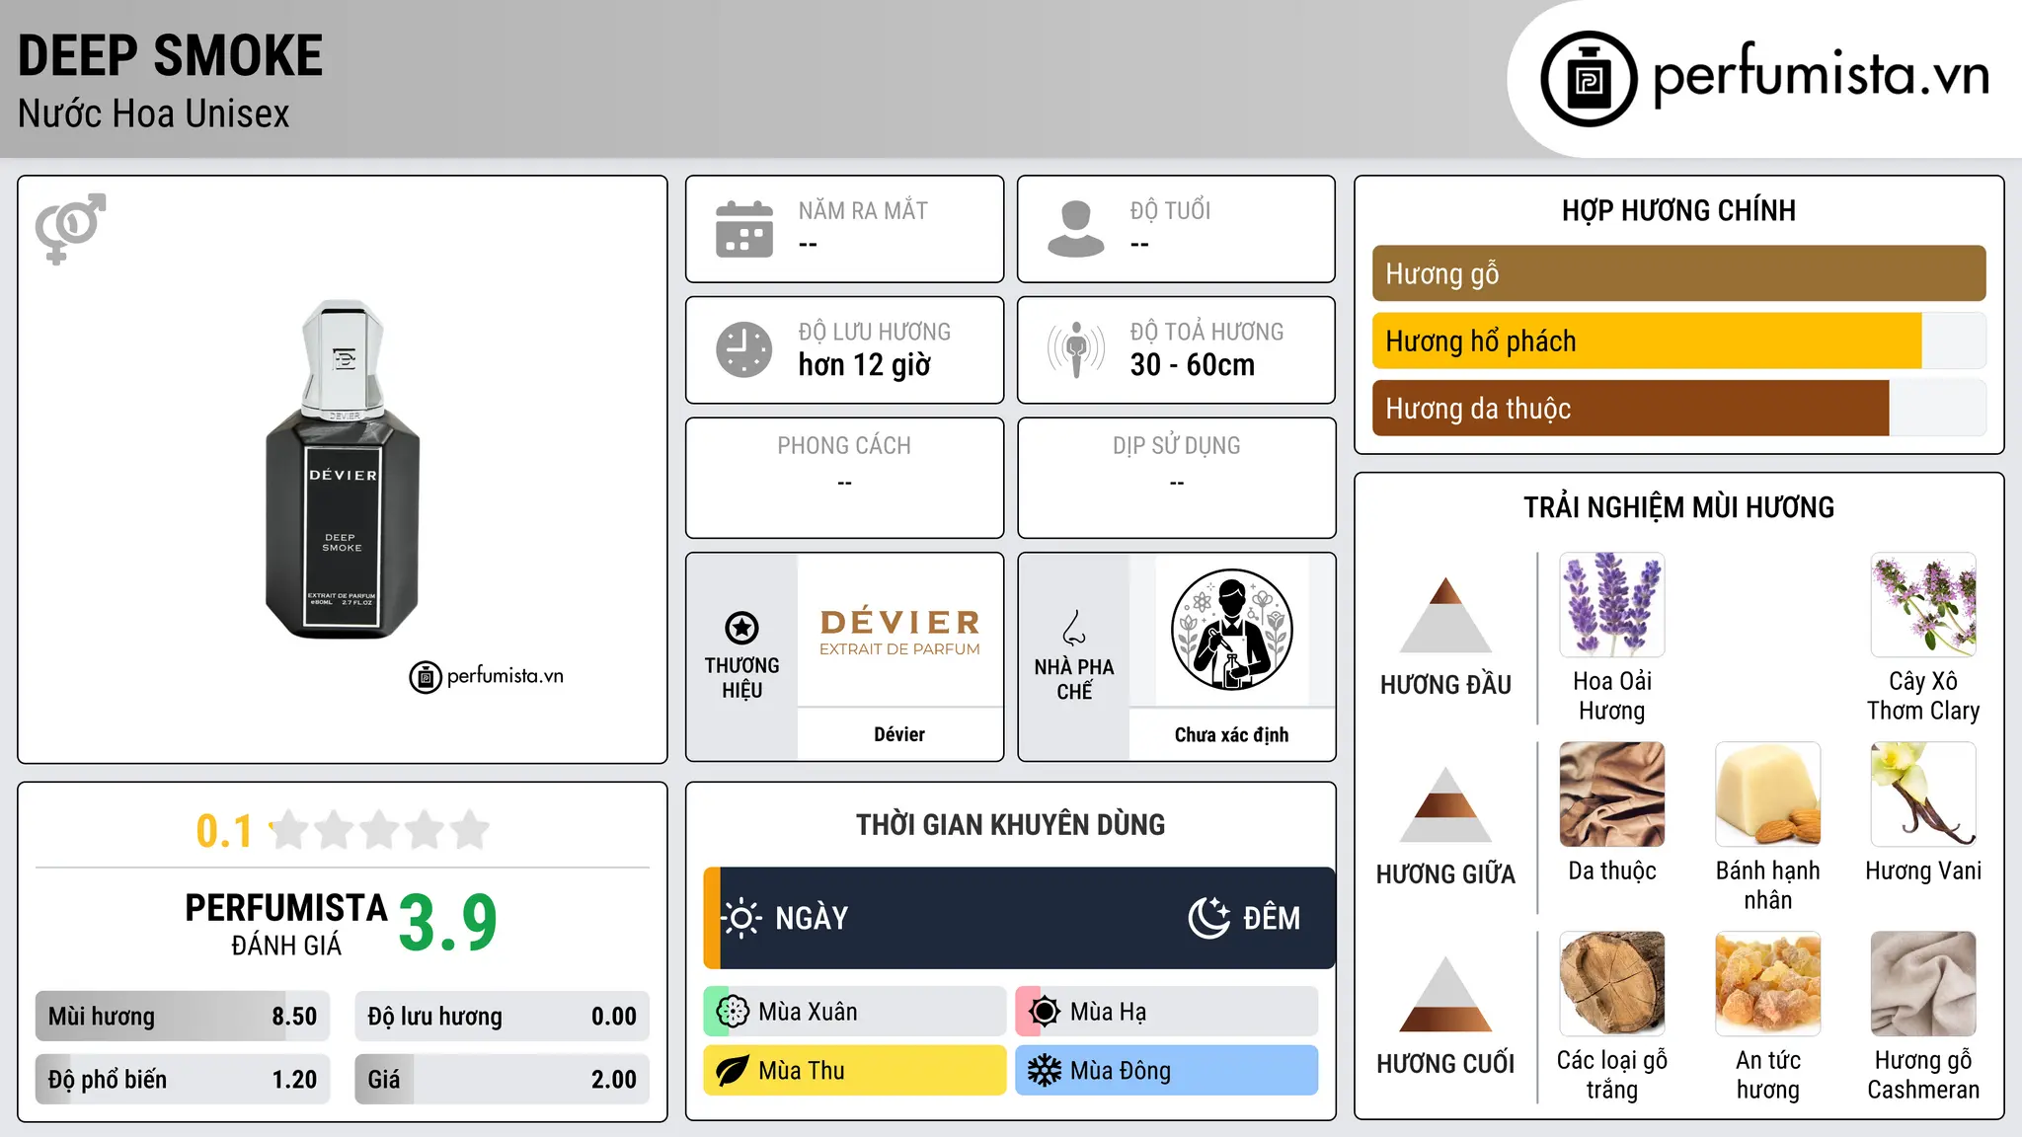Viewport: 2022px width, 1137px height.
Task: Click the moon icon next to Đêm
Action: (1209, 918)
